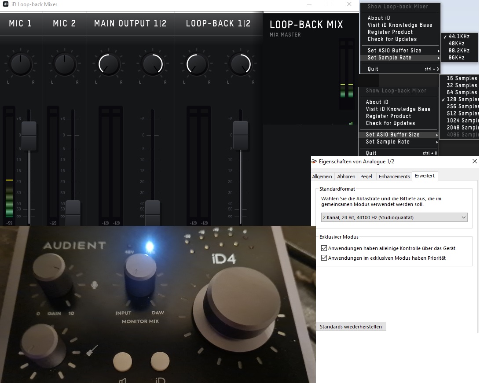
Task: Click Register Product in the sample-rate menu
Action: [x=400, y=32]
